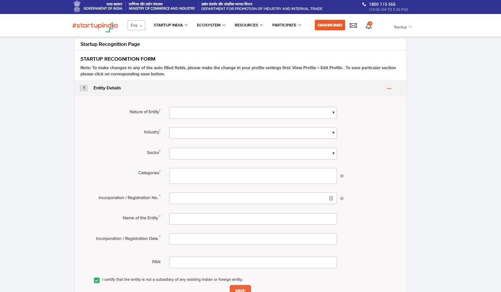
Task: Open the Sector dropdown
Action: pyautogui.click(x=253, y=154)
